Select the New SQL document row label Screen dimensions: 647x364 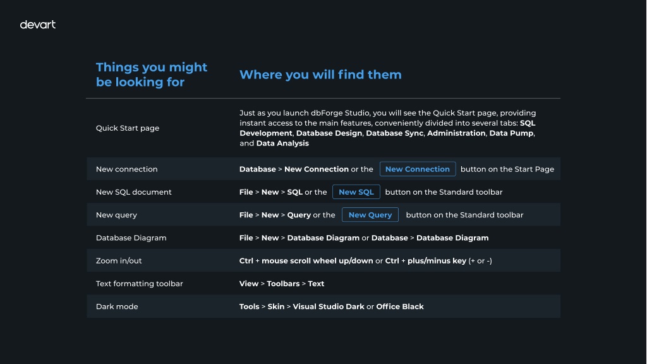pyautogui.click(x=134, y=192)
